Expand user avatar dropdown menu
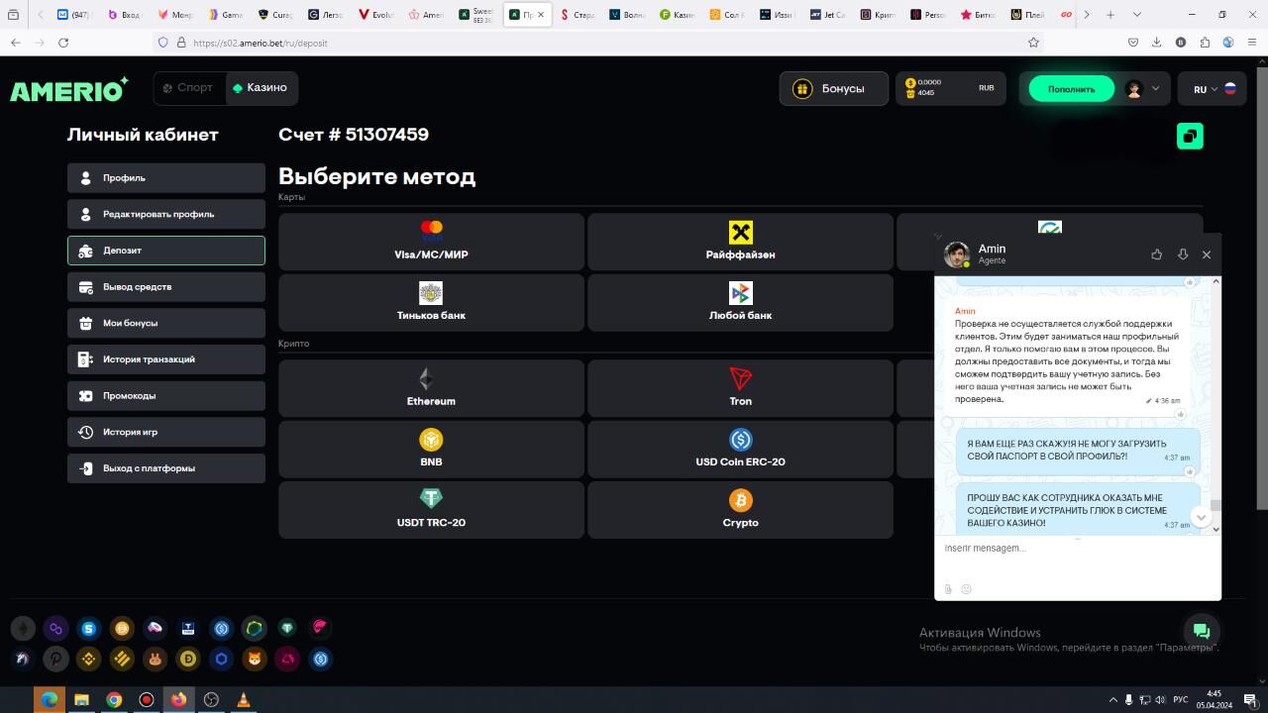The image size is (1268, 713). coord(1143,89)
